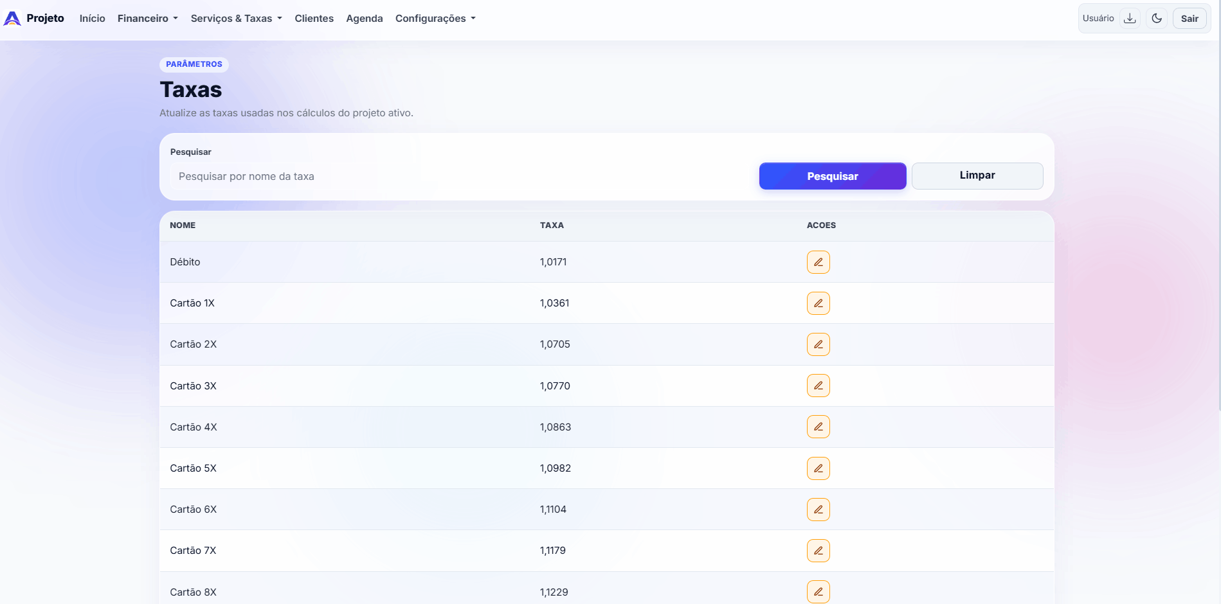
Task: Click the Usuário label
Action: [x=1098, y=19]
